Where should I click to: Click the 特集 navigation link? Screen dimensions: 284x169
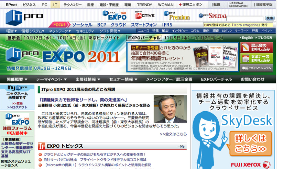pyautogui.click(x=155, y=31)
